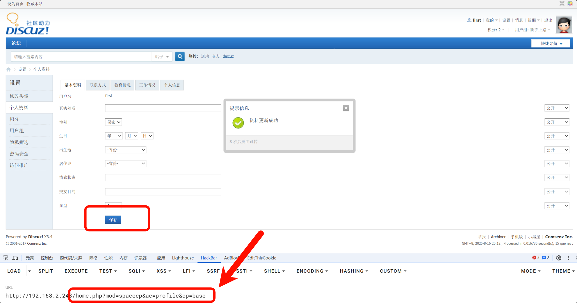Select 密码安全 in settings sidebar
The image size is (577, 303).
[19, 154]
